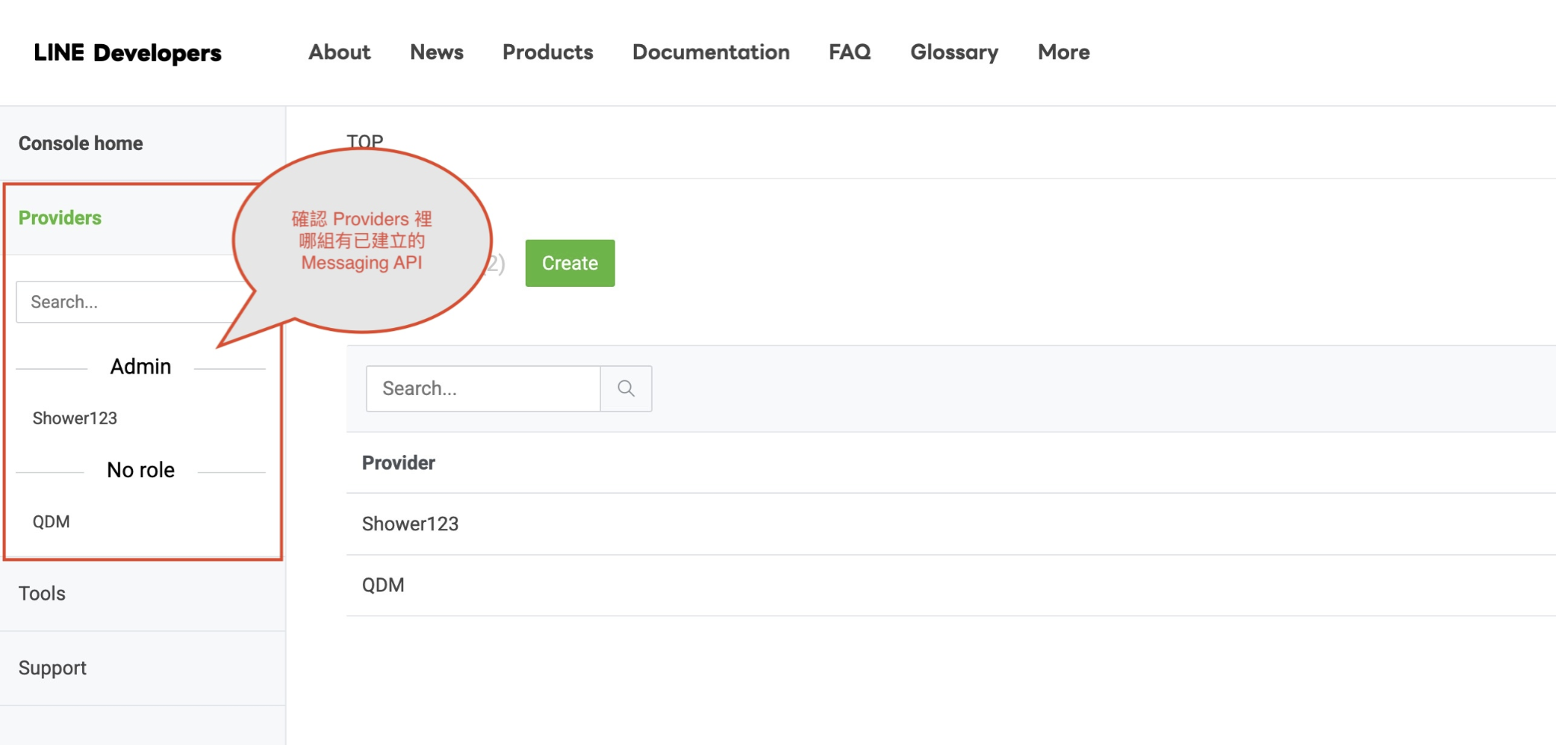Open the Glossary page
The image size is (1556, 745).
coord(954,52)
